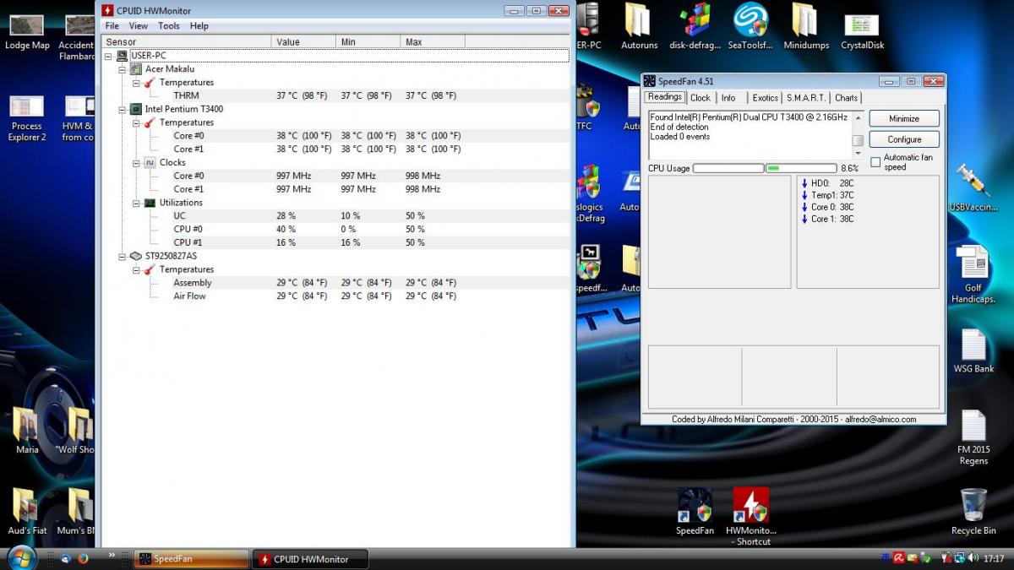The image size is (1014, 570).
Task: Select the Air Flow temperature row
Action: pyautogui.click(x=335, y=296)
